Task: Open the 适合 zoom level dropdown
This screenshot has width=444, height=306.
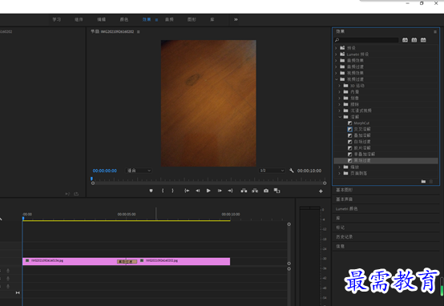Action: click(139, 171)
